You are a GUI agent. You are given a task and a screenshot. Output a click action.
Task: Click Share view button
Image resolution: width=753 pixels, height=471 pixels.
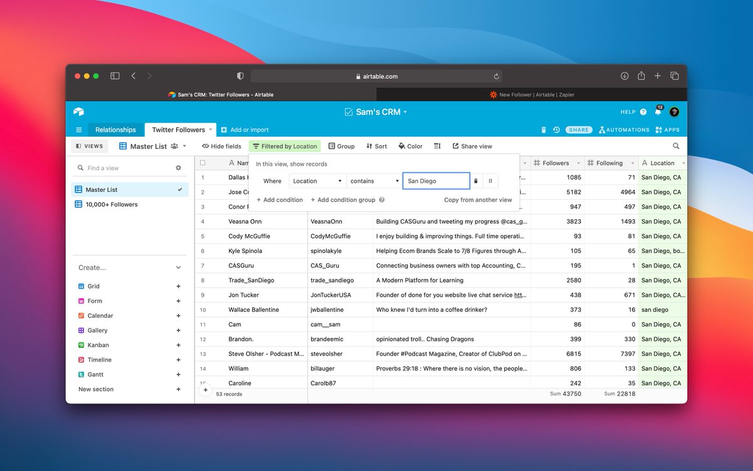pos(472,146)
